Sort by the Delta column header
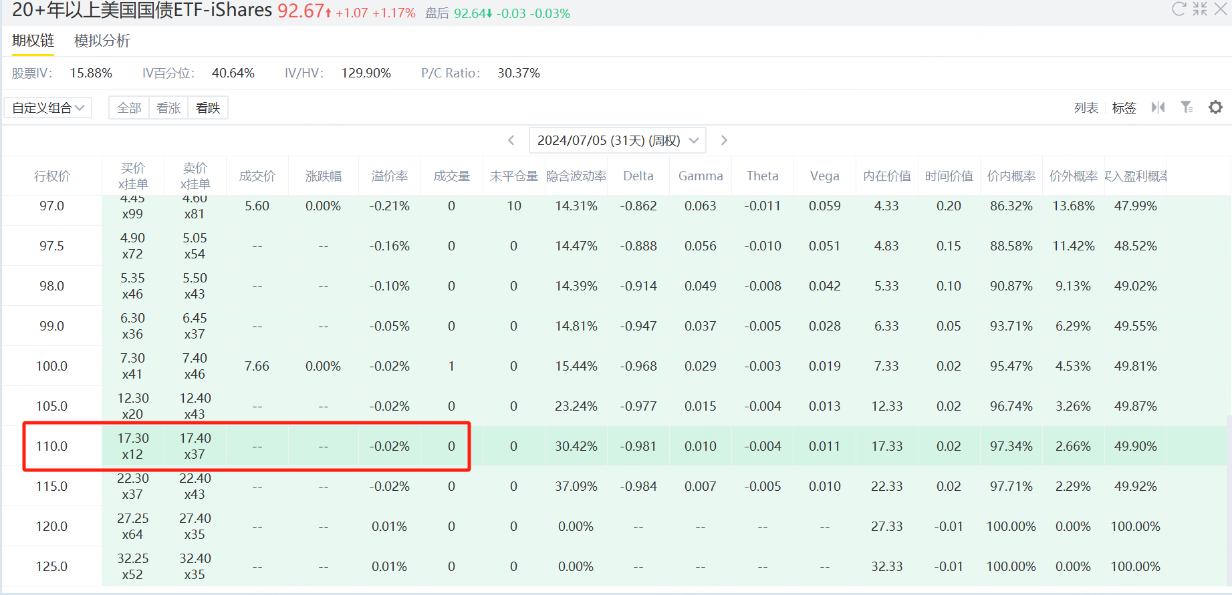This screenshot has height=595, width=1232. coord(638,176)
